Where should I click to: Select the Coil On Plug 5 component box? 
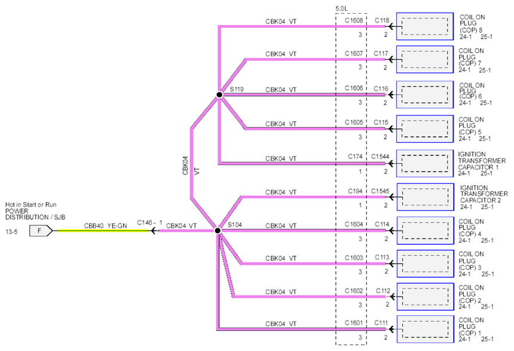click(425, 129)
